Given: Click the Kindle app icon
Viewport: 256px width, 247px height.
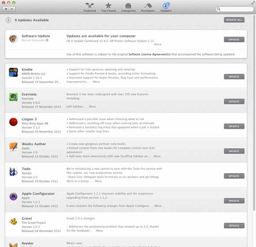Looking at the screenshot, I should pos(13,72).
